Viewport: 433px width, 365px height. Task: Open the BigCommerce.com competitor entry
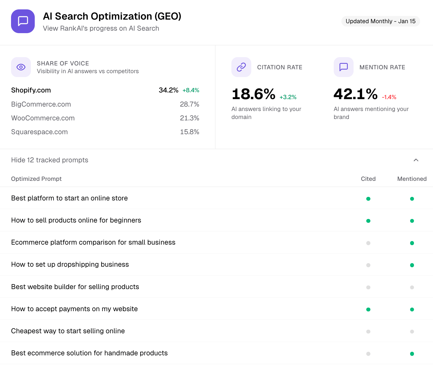41,104
